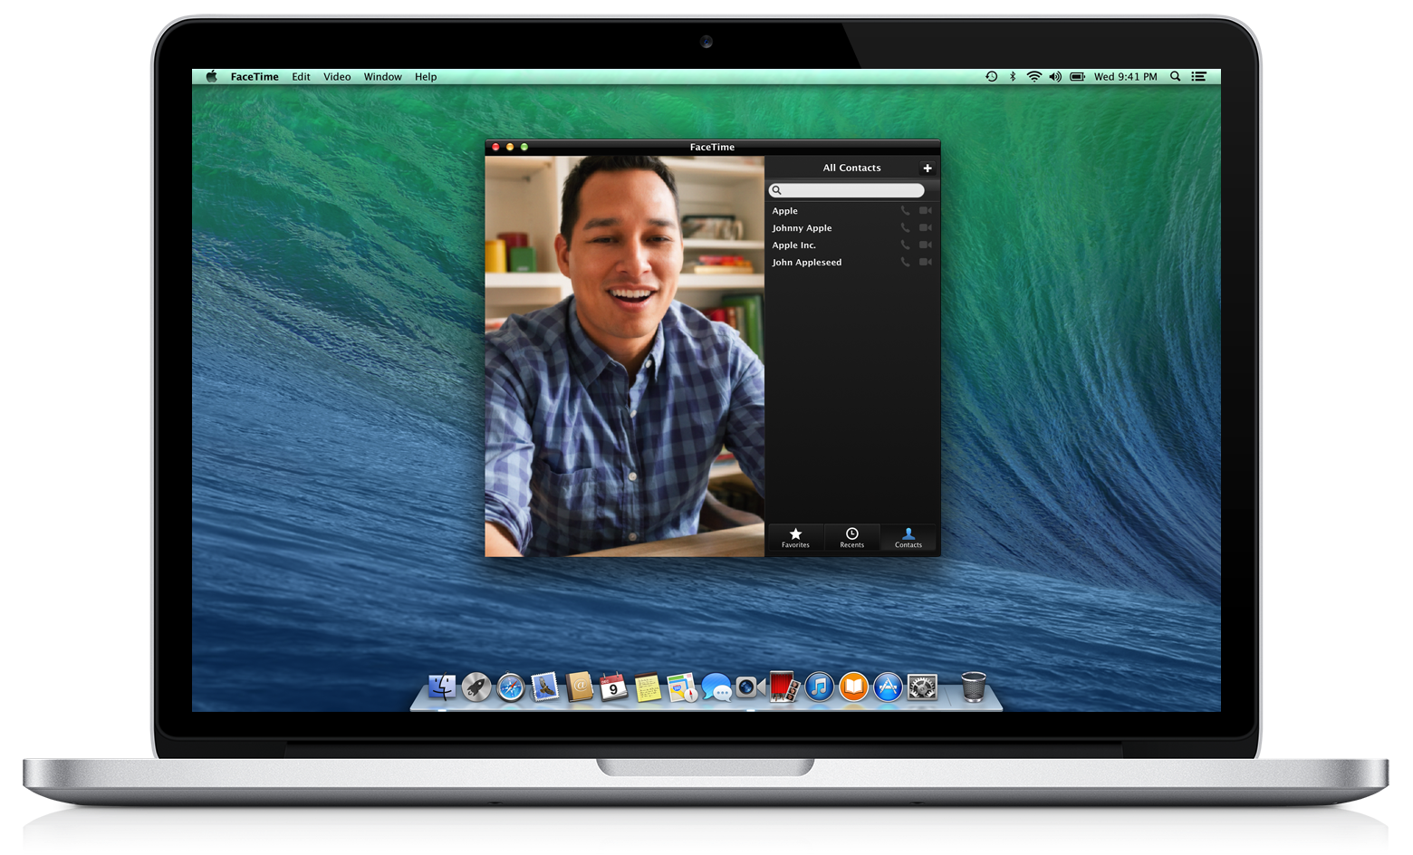Screen dimensions: 1413x855
Task: Select Apple Inc. in contacts list
Action: pyautogui.click(x=852, y=245)
